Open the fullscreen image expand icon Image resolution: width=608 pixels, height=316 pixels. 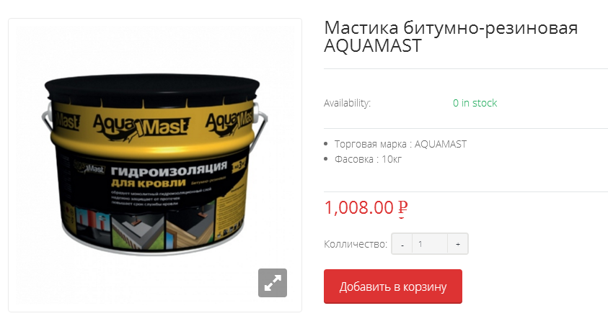(x=273, y=283)
